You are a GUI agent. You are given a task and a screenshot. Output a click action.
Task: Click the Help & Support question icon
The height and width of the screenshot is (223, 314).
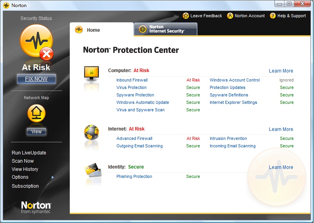[273, 16]
